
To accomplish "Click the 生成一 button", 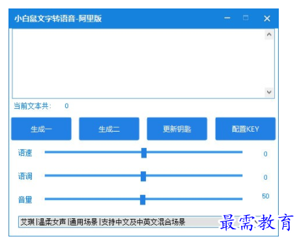I will pos(41,129).
